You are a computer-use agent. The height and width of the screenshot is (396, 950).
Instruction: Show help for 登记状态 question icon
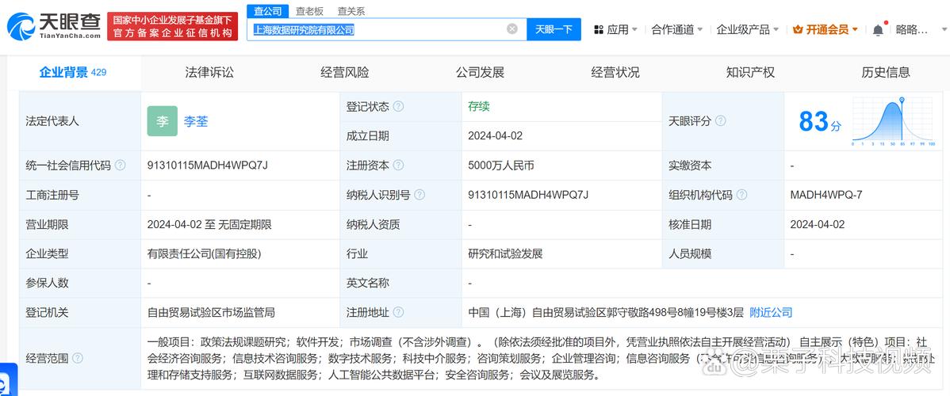[398, 107]
